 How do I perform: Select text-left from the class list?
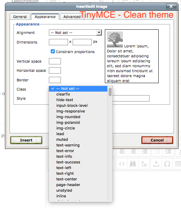click(78, 168)
